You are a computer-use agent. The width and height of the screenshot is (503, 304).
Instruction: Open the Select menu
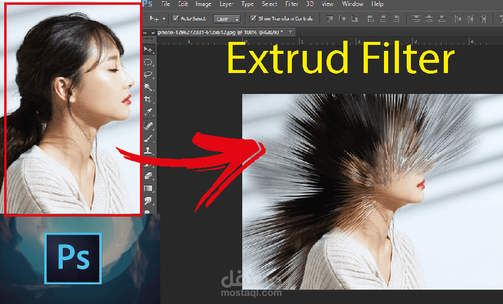[270, 4]
